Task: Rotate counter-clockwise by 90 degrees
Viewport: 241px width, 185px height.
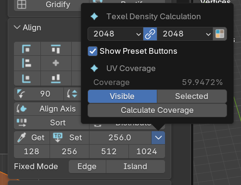Action: 21,94
